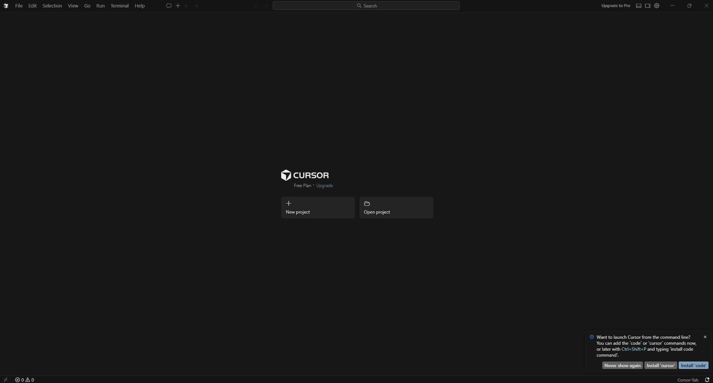Viewport: 713px width, 383px height.
Task: Click the Upgrade link under the Cursor logo
Action: click(324, 186)
